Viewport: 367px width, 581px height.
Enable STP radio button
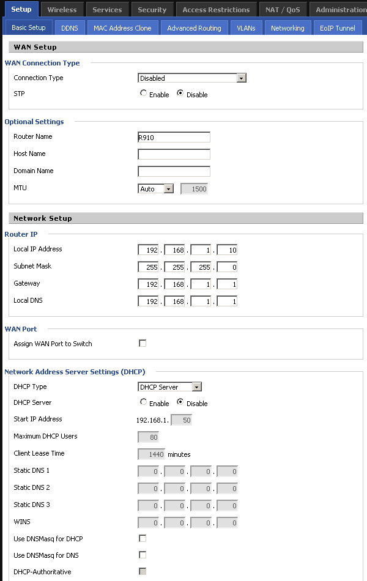[x=144, y=93]
